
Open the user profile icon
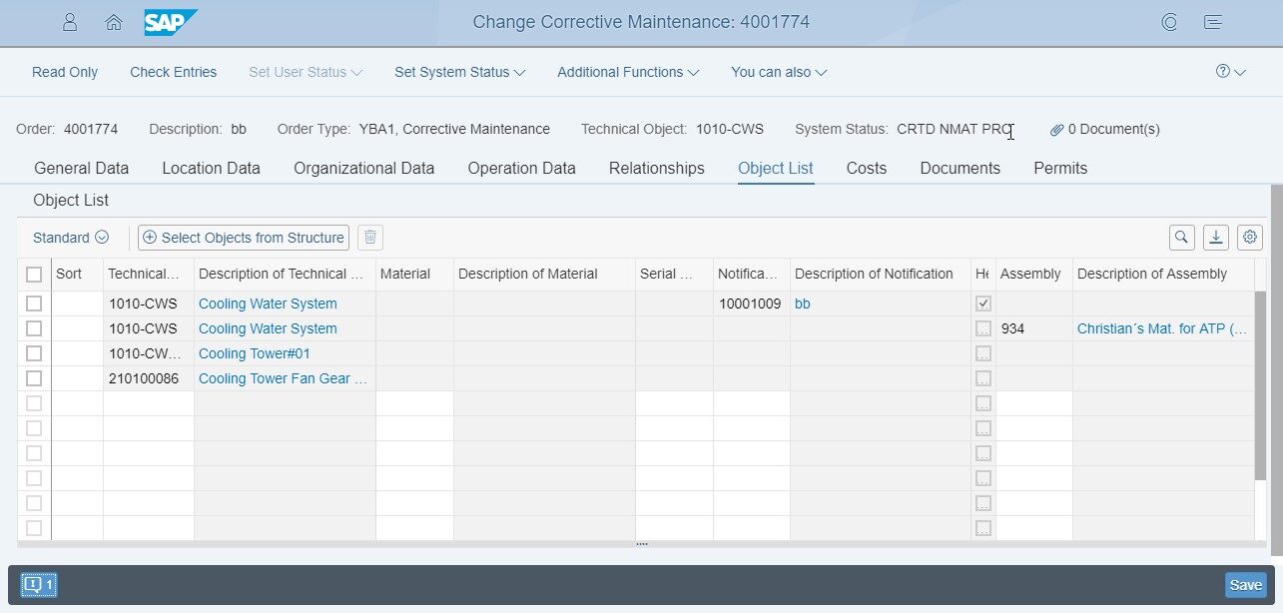70,22
